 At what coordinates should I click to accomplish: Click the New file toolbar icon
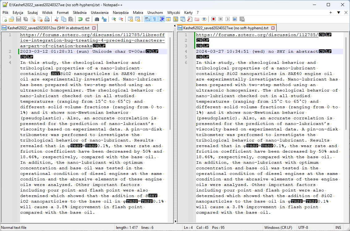[x=4, y=19]
